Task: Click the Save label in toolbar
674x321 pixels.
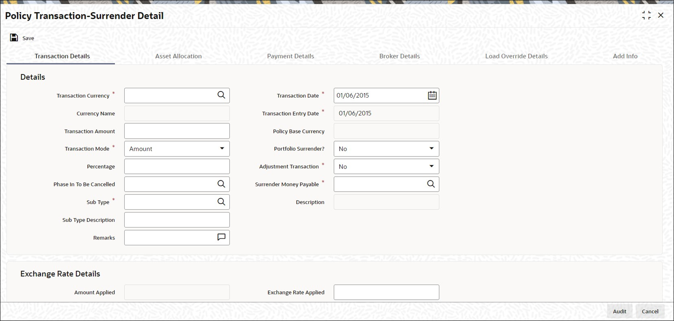Action: point(28,38)
